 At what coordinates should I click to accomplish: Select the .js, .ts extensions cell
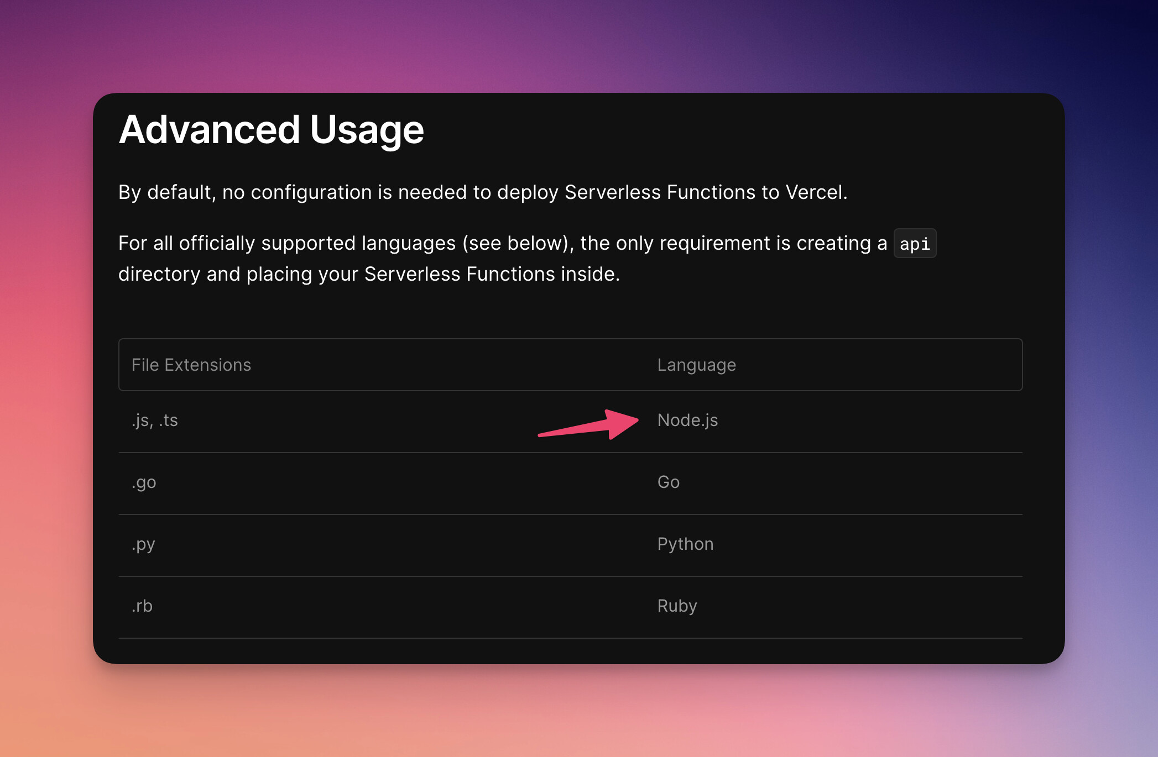(x=155, y=420)
